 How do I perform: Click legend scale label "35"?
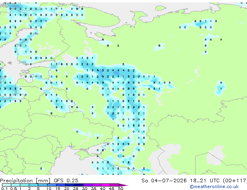click(x=94, y=188)
